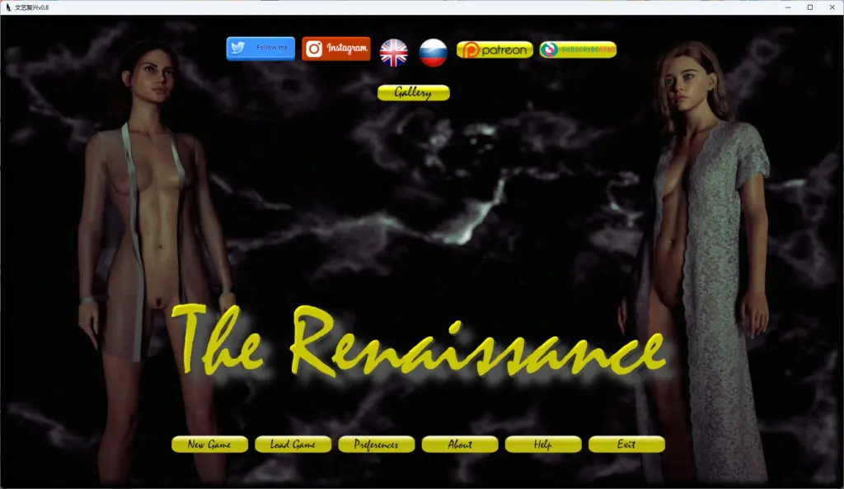Viewport: 844px width, 489px height.
Task: Switch language with the Russian flag
Action: 434,53
